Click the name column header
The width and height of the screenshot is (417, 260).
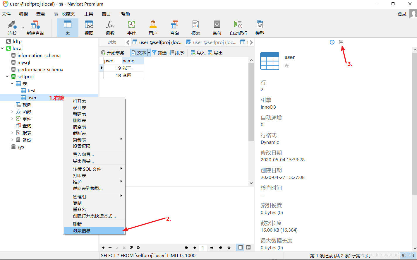(x=133, y=61)
